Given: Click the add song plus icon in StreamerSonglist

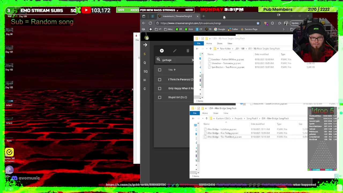Looking at the screenshot, I should [x=162, y=51].
